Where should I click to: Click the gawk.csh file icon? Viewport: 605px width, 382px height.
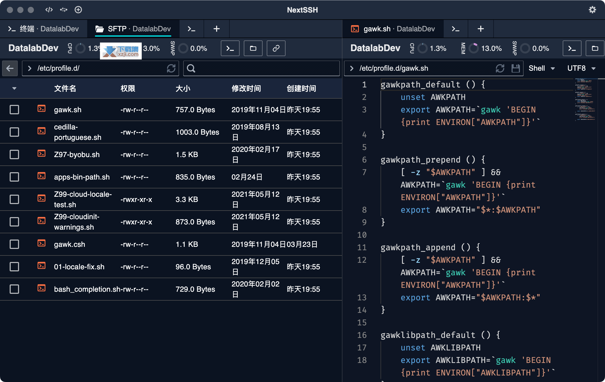[41, 243]
